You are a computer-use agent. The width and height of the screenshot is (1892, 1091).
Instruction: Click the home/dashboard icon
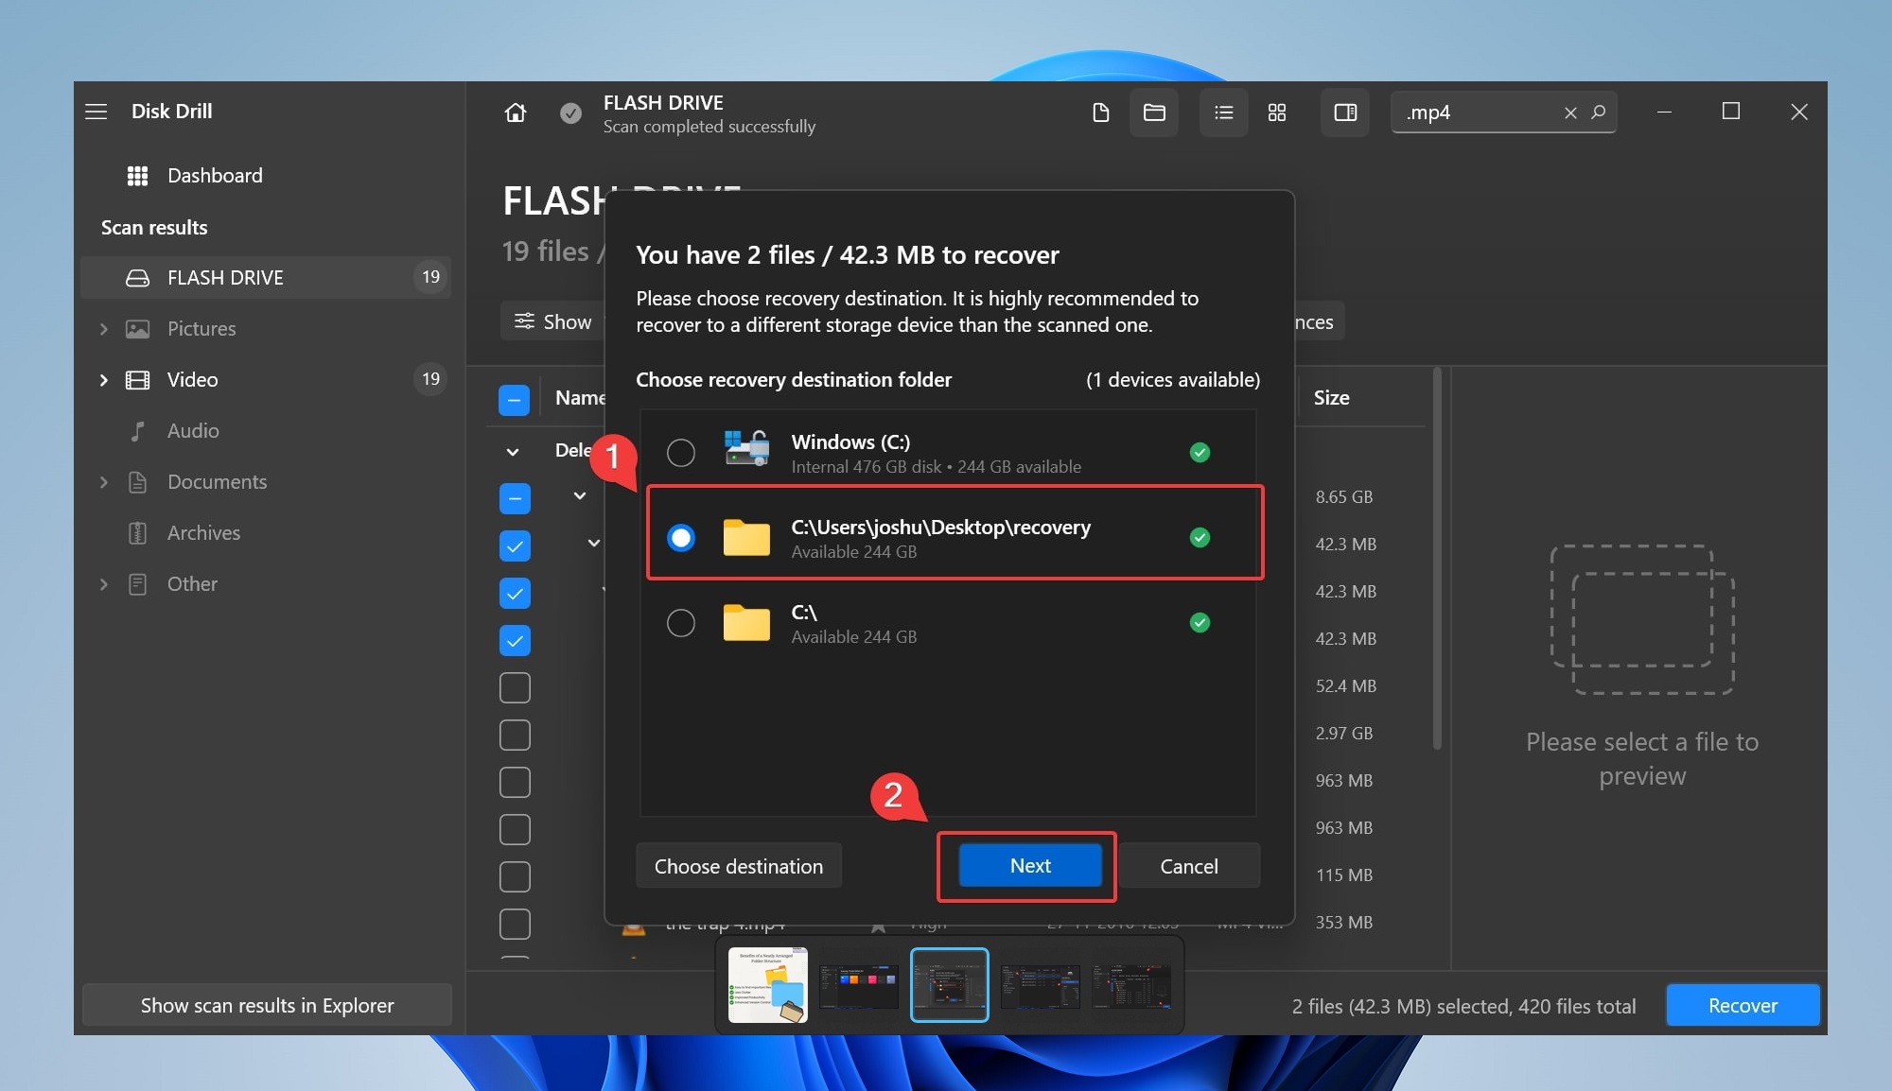516,113
